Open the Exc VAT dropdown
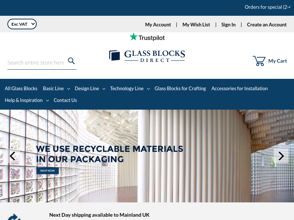Screen dimensions: 294x220 [x=22, y=24]
